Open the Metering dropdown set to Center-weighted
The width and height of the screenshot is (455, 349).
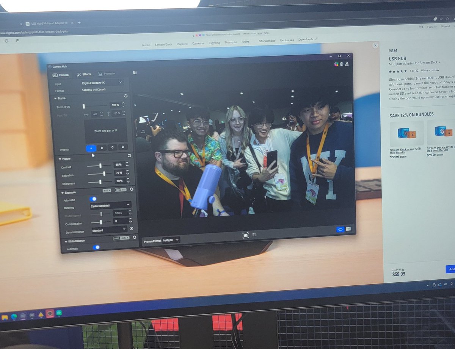(110, 205)
